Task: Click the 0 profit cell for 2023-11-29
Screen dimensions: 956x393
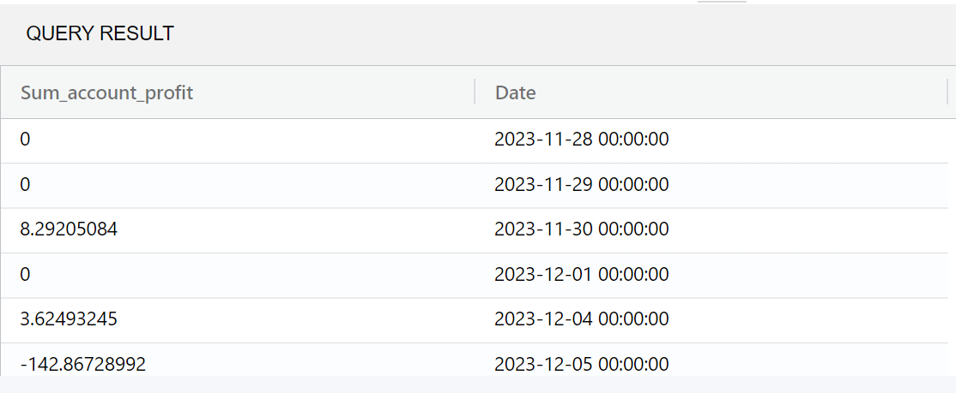Action: (26, 185)
